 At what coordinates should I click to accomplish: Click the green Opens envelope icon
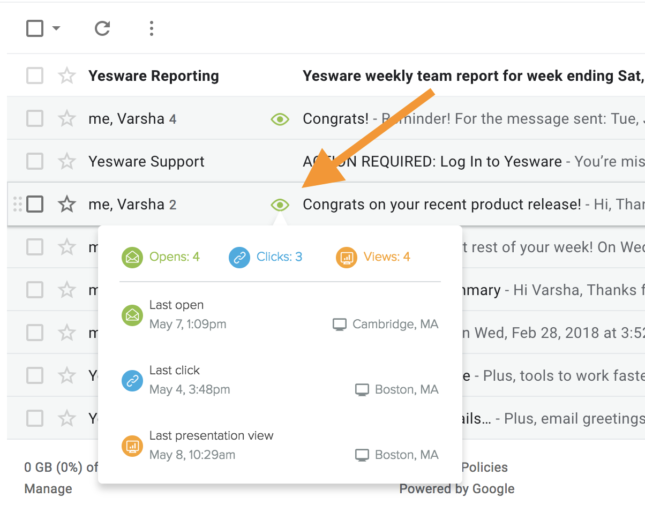click(x=132, y=258)
